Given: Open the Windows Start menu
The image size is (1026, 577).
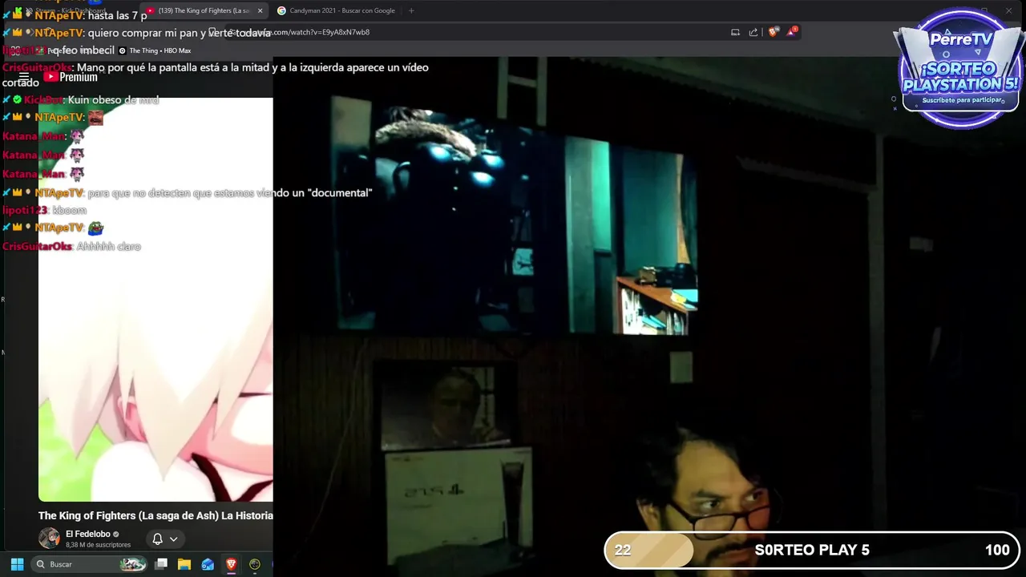Looking at the screenshot, I should click(x=17, y=564).
